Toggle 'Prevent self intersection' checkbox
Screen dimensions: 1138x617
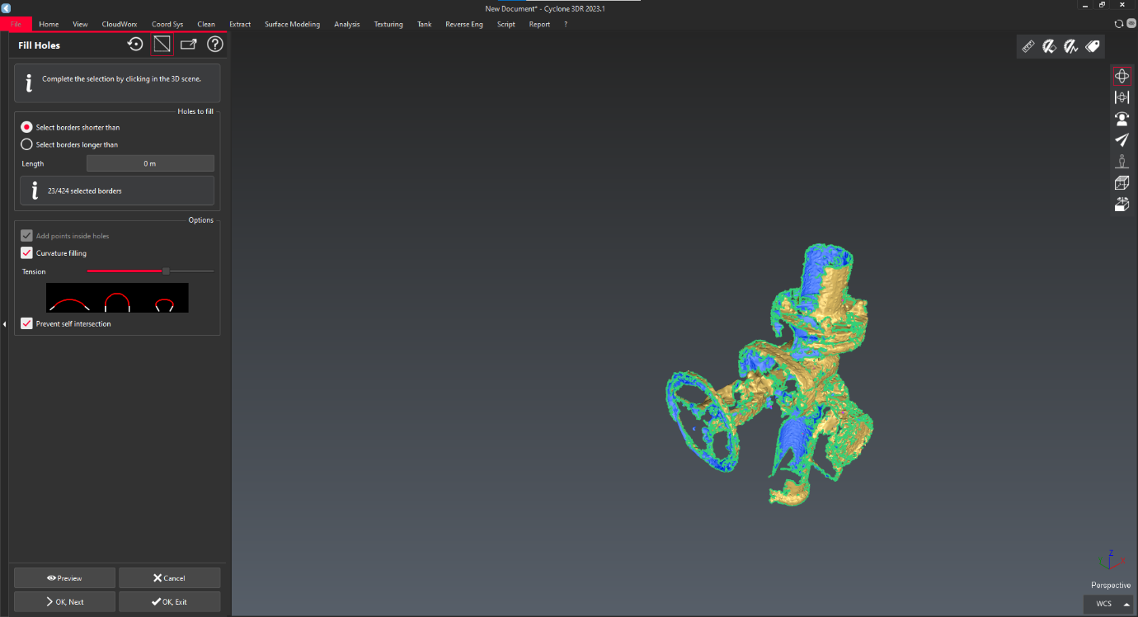pos(27,323)
